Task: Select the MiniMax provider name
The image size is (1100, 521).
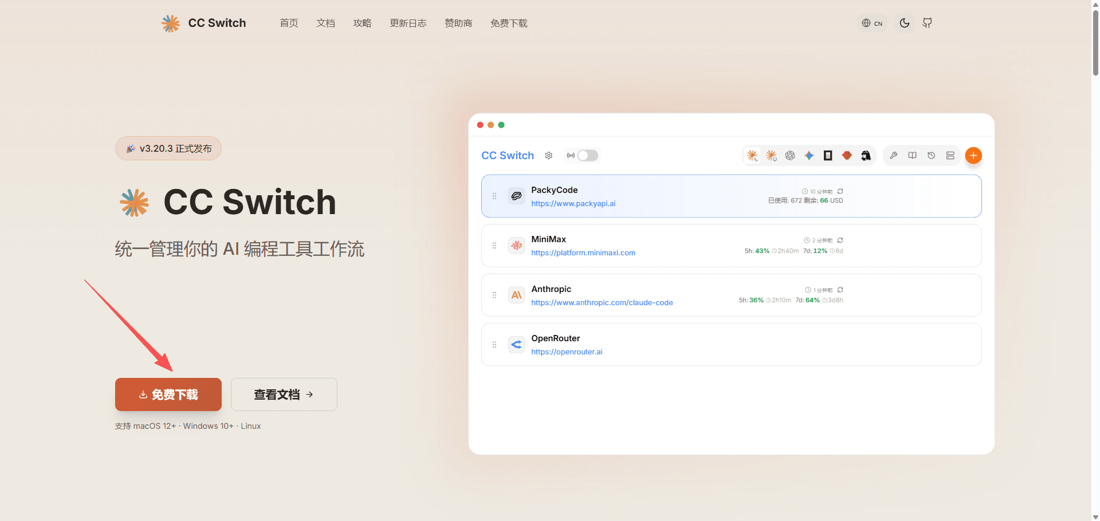Action: click(x=548, y=239)
